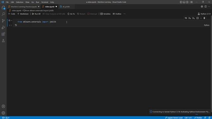Viewport: 212px width, 119px height.
Task: Open notifications bell in status bar
Action: click(209, 118)
